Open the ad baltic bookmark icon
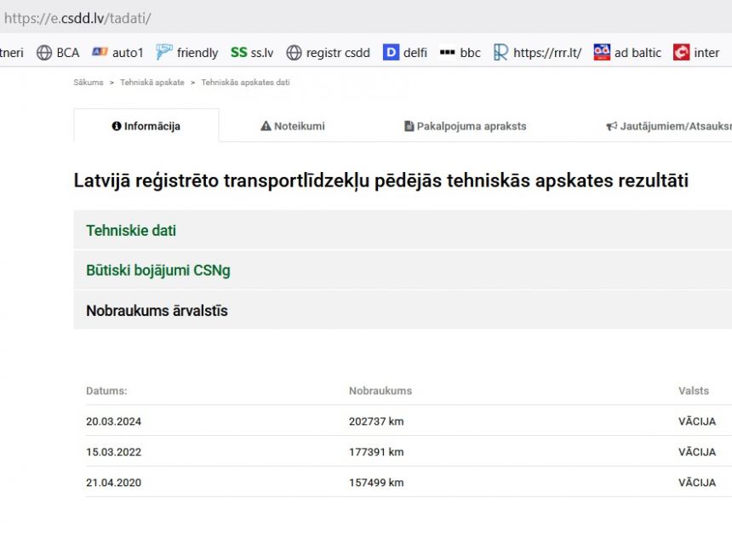This screenshot has width=732, height=550. (x=602, y=52)
